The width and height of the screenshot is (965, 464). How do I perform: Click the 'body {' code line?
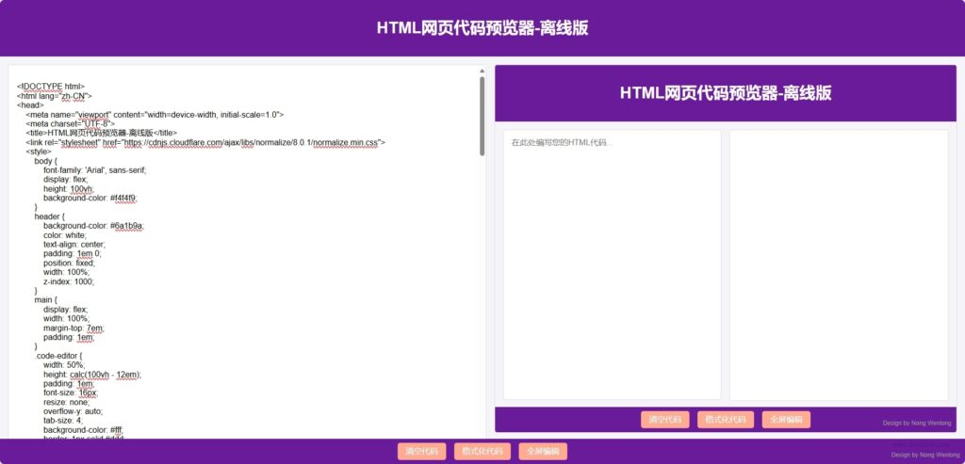tap(45, 160)
